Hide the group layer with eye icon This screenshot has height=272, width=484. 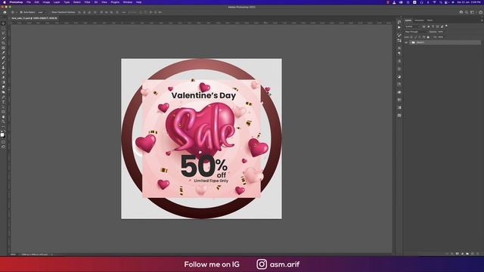click(406, 42)
